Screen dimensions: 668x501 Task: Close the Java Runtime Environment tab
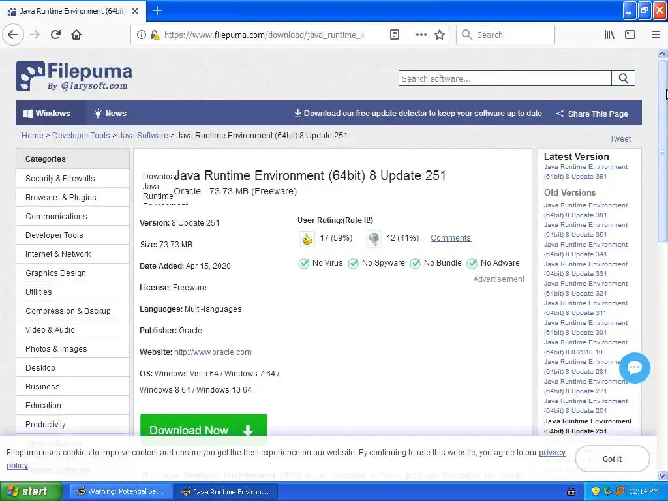tap(135, 11)
